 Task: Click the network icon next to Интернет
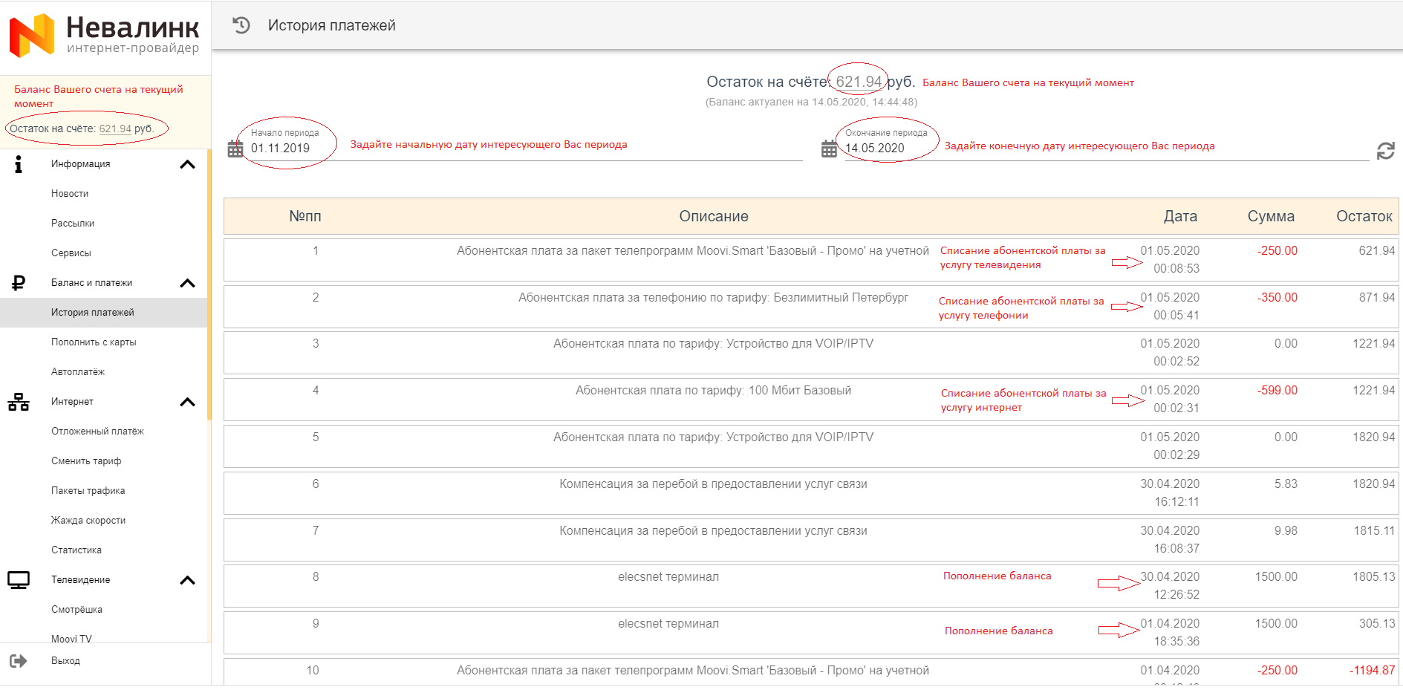point(19,402)
